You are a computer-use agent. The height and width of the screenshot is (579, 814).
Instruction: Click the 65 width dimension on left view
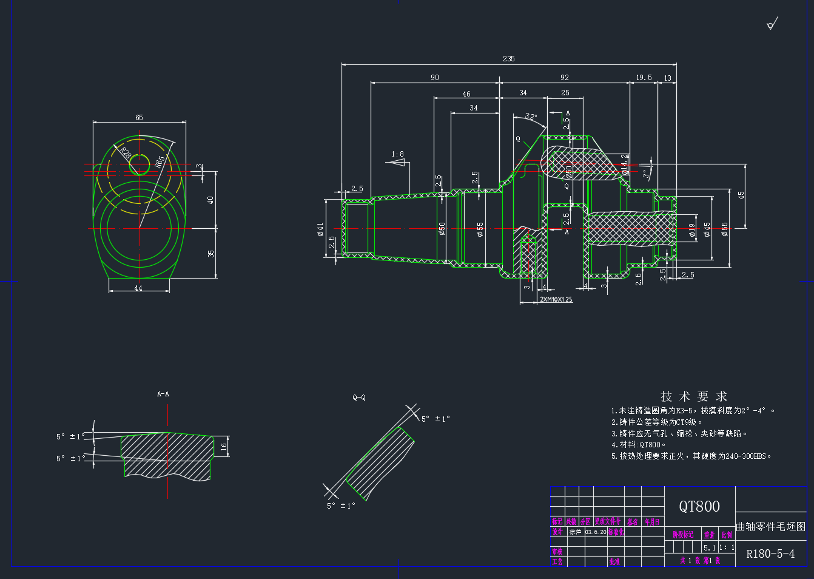click(x=139, y=118)
